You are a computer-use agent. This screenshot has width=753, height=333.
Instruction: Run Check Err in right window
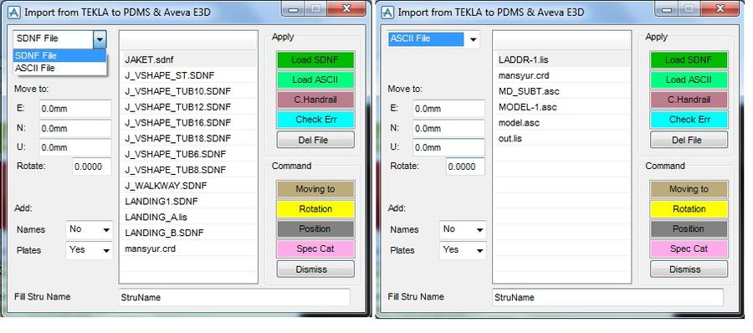[x=689, y=120]
